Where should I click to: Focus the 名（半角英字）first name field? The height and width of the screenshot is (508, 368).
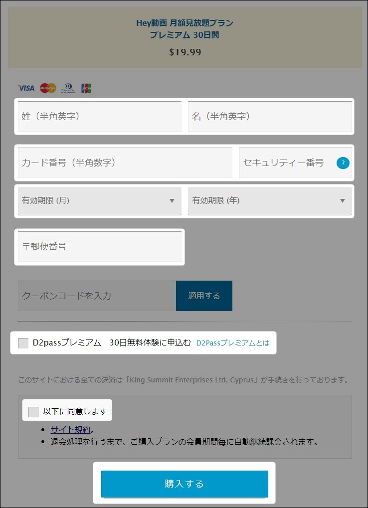(x=270, y=116)
